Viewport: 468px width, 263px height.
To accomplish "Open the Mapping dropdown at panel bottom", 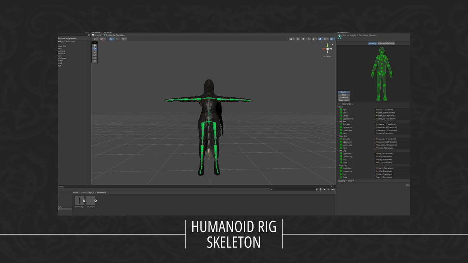I will point(342,181).
